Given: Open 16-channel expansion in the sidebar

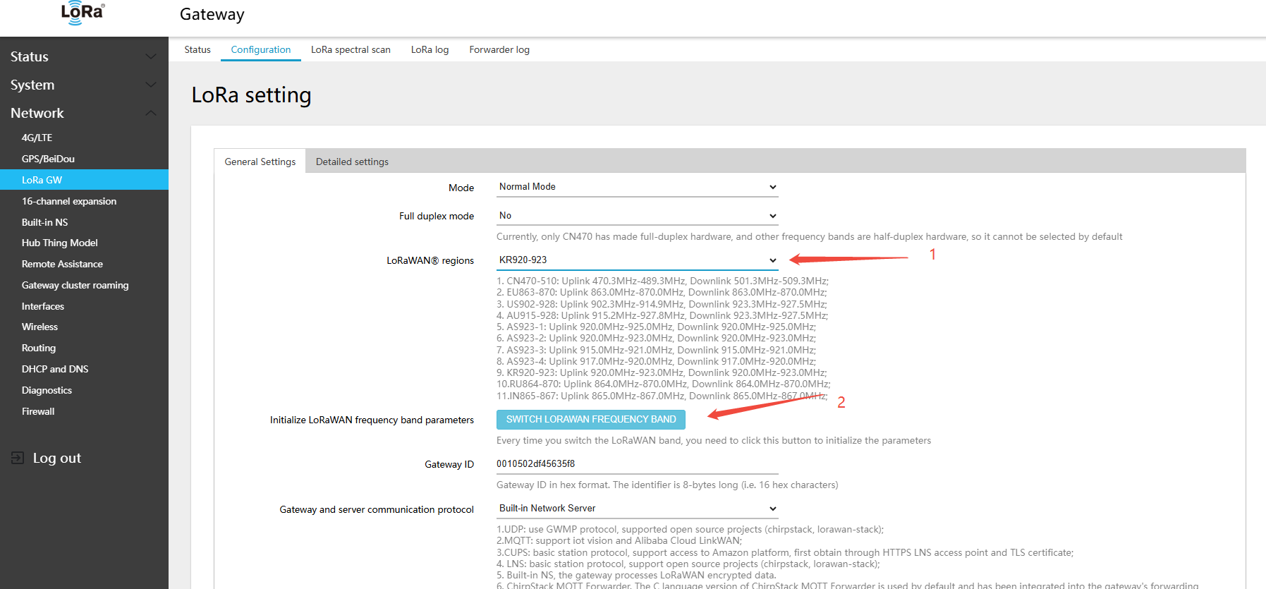Looking at the screenshot, I should [69, 201].
